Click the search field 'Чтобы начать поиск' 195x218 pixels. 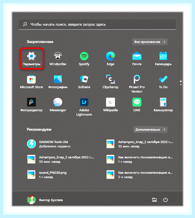97,24
